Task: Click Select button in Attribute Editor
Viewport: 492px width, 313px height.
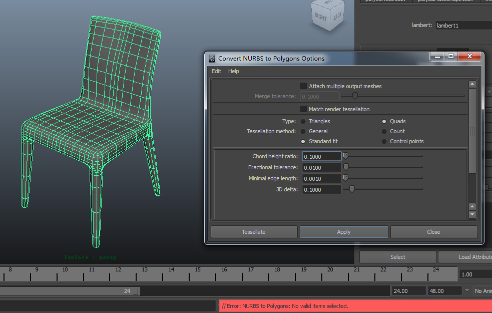Action: pos(398,257)
